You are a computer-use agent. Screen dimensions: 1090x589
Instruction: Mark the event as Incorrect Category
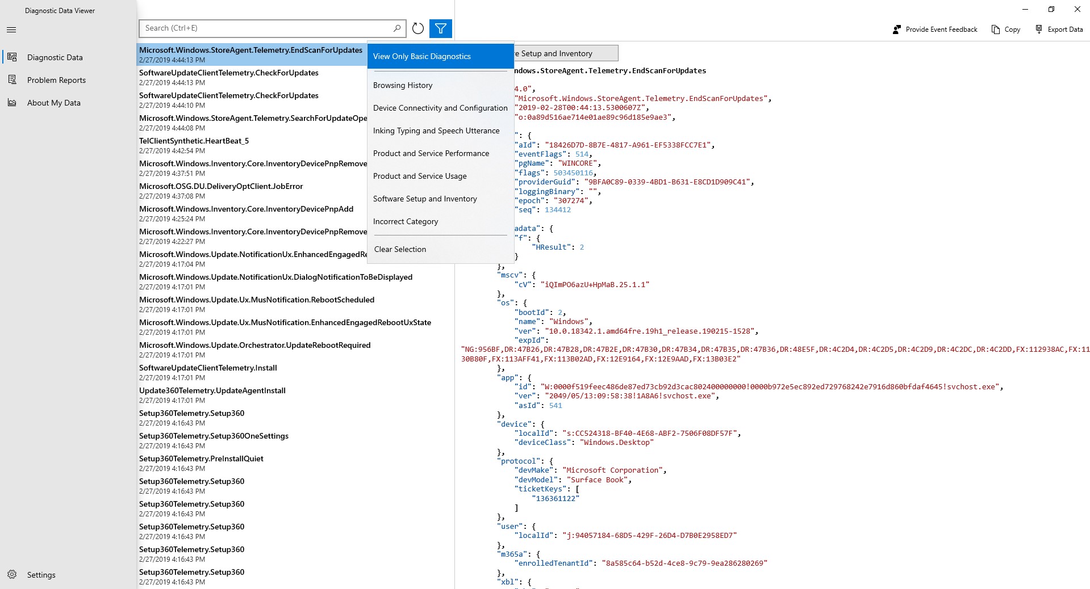coord(405,221)
